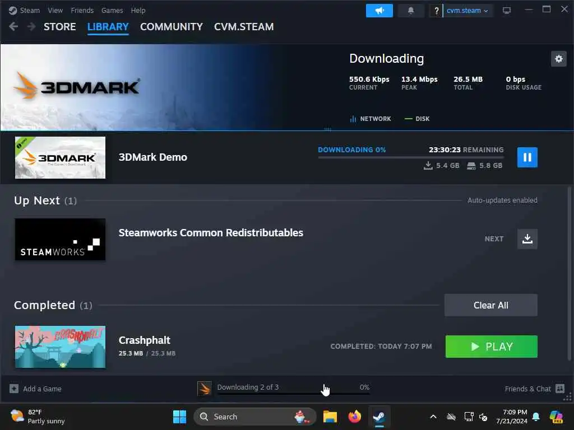The width and height of the screenshot is (574, 430).
Task: Open the Crashphalt title link
Action: pyautogui.click(x=144, y=340)
